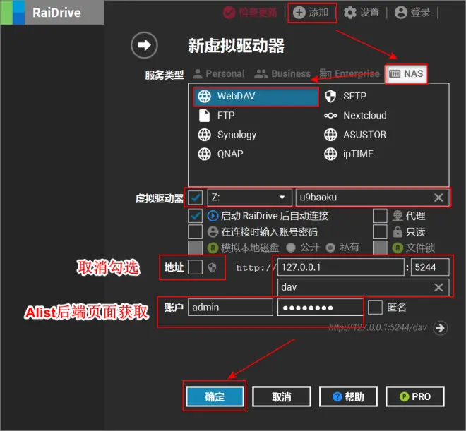Enable the 代理 proxy checkbox
This screenshot has height=431, width=466.
point(380,216)
